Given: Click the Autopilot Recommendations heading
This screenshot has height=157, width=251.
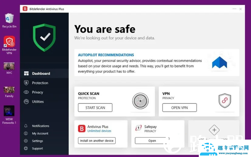Looking at the screenshot, I should (106, 55).
